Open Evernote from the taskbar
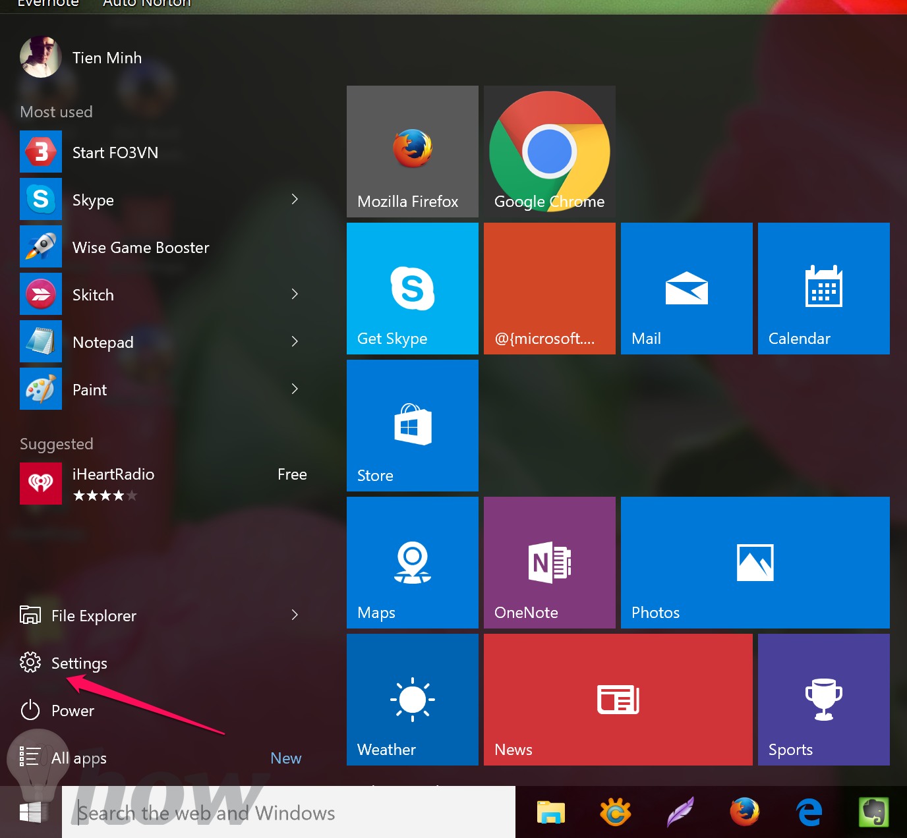The image size is (907, 838). point(874,812)
